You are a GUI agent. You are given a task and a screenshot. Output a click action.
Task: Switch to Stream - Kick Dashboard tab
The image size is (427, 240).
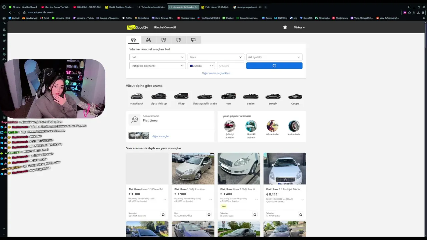tap(23, 7)
